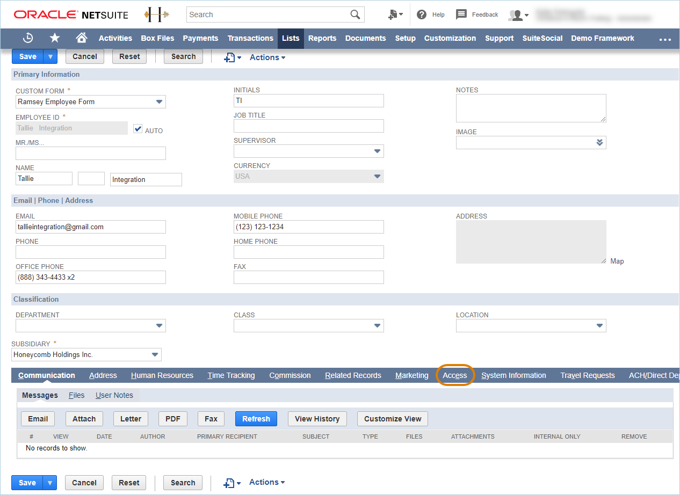Click the Attach button

(x=84, y=419)
